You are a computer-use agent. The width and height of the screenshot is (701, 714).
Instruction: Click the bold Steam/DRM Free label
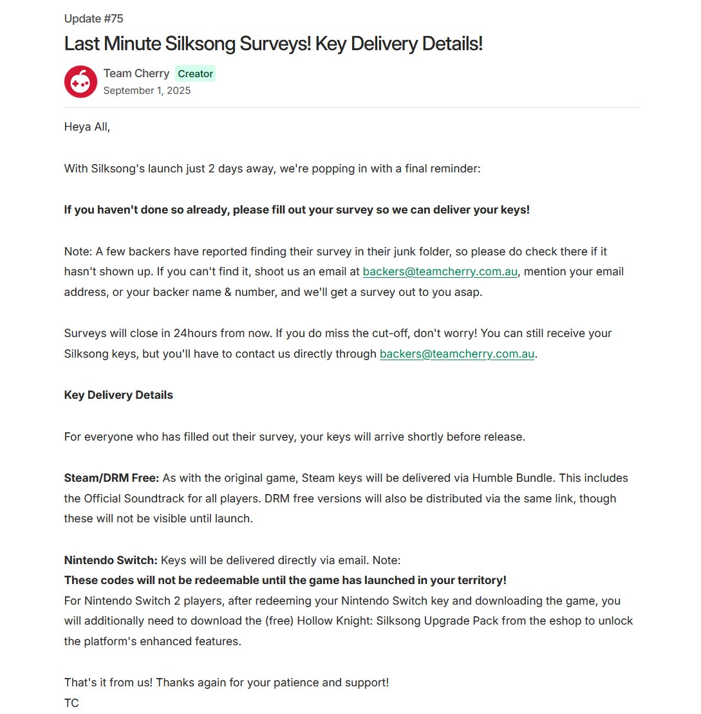tap(111, 478)
